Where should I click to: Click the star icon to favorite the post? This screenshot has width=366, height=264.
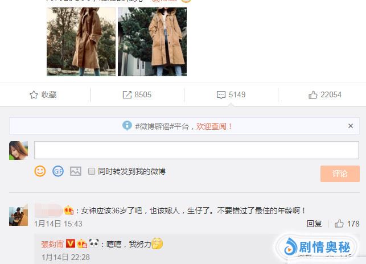(x=34, y=95)
